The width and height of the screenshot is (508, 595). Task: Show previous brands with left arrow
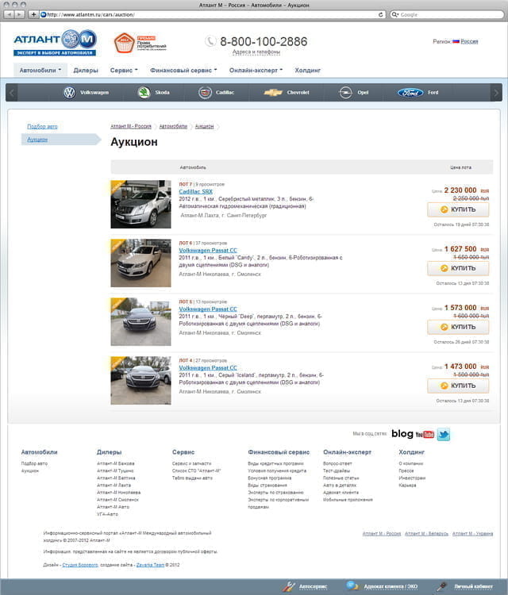click(x=12, y=93)
